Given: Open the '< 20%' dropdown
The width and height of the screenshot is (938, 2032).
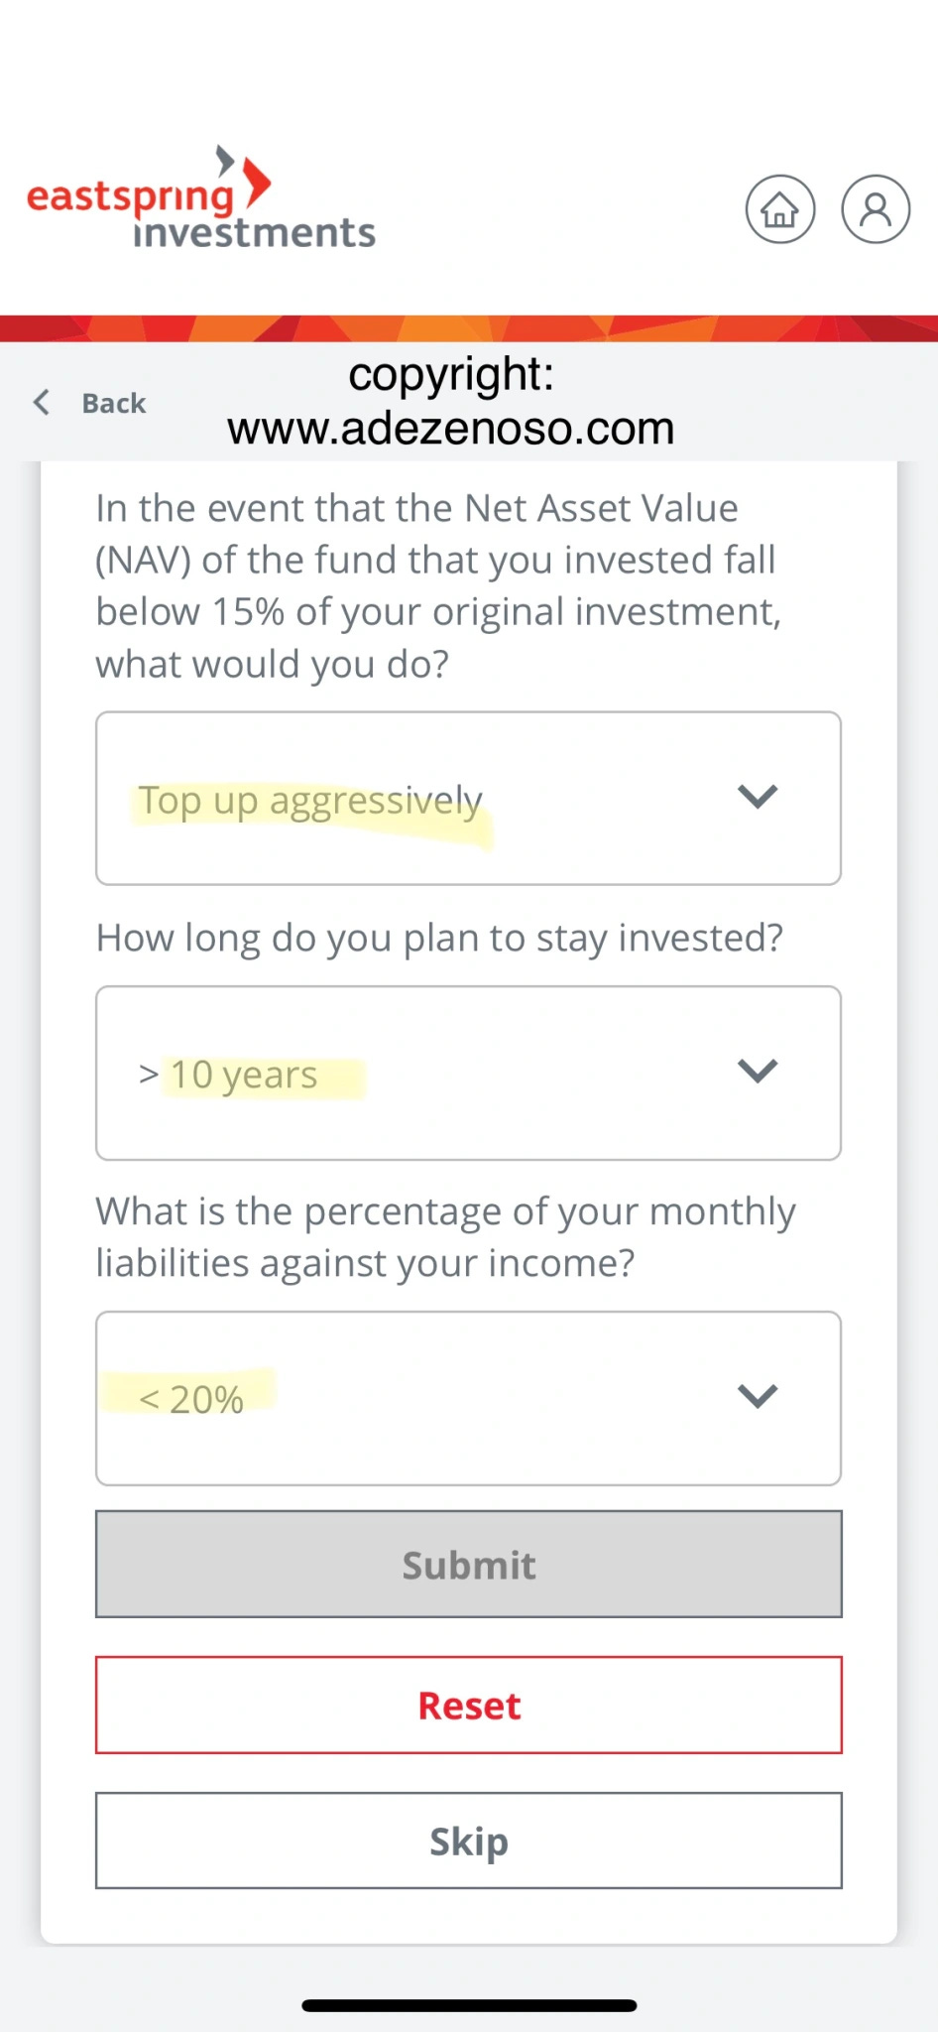Looking at the screenshot, I should coord(468,1399).
